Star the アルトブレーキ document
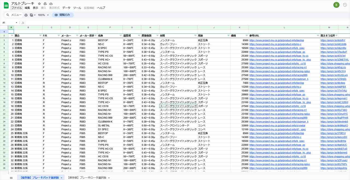Screen dimensions: 350x180 coord(39,4)
